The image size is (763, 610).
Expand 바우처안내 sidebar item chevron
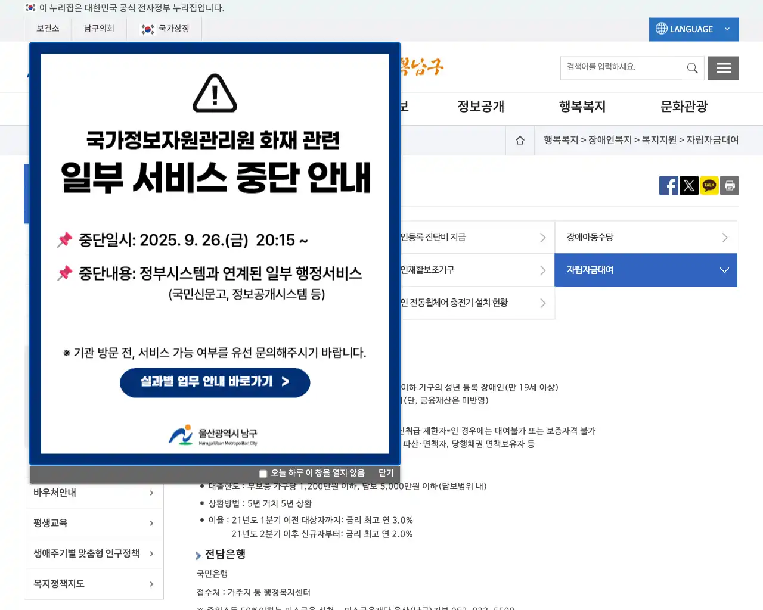click(x=151, y=493)
